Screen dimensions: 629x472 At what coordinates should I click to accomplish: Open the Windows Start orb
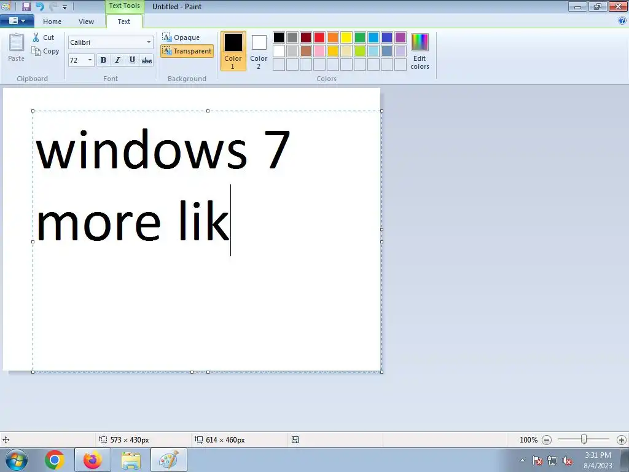[17, 460]
